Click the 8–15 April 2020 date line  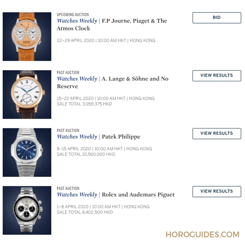(104, 149)
